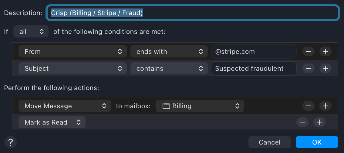The height and width of the screenshot is (153, 344).
Task: Choose a different mailbox than Billing
Action: pos(200,106)
